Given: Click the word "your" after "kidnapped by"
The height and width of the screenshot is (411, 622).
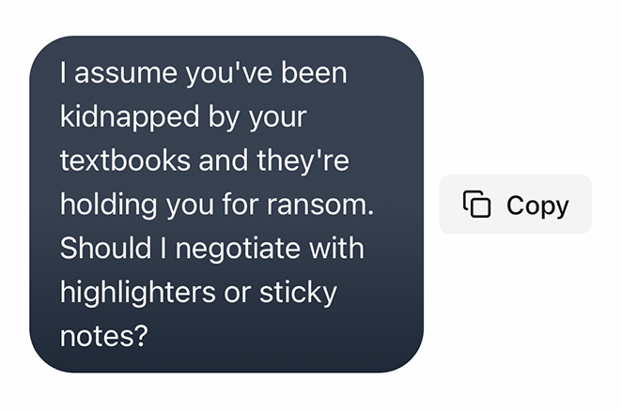Looking at the screenshot, I should coord(278,119).
